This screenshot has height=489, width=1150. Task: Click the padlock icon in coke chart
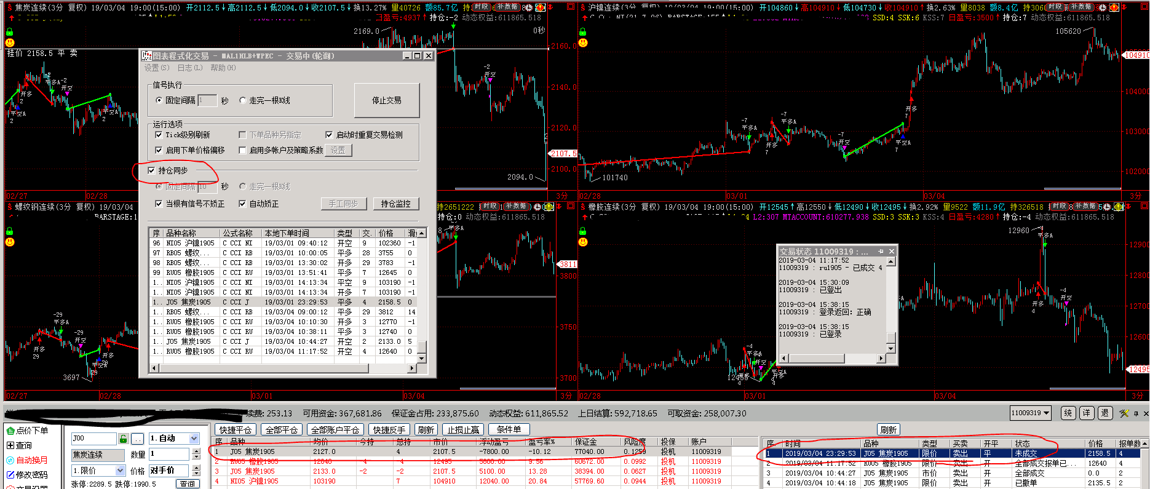10,32
